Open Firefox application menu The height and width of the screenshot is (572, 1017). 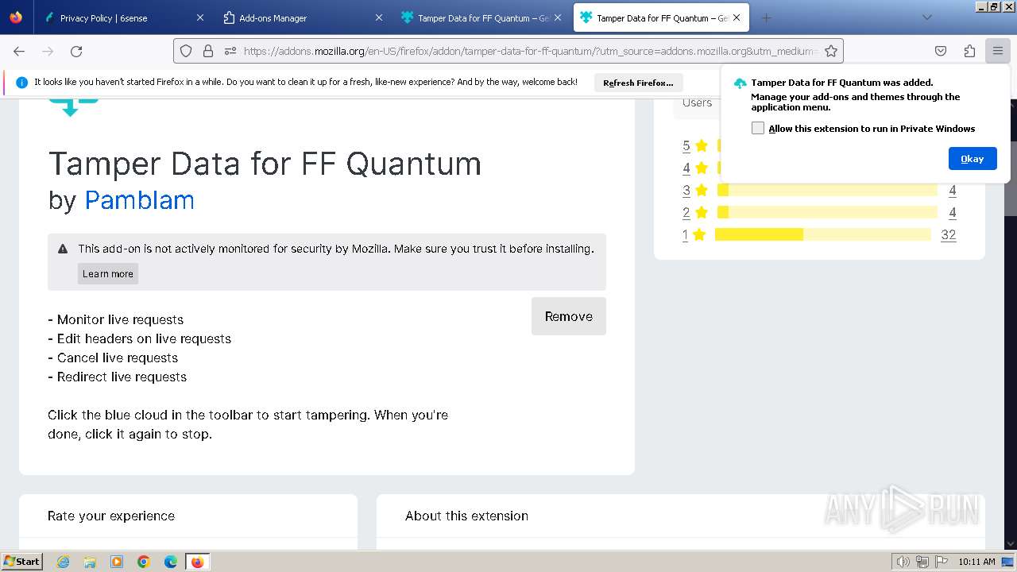coord(998,51)
